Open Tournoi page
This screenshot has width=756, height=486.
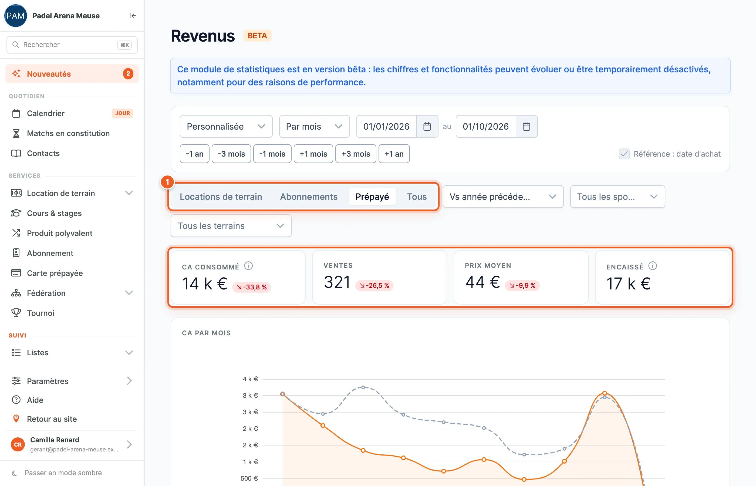(x=72, y=313)
